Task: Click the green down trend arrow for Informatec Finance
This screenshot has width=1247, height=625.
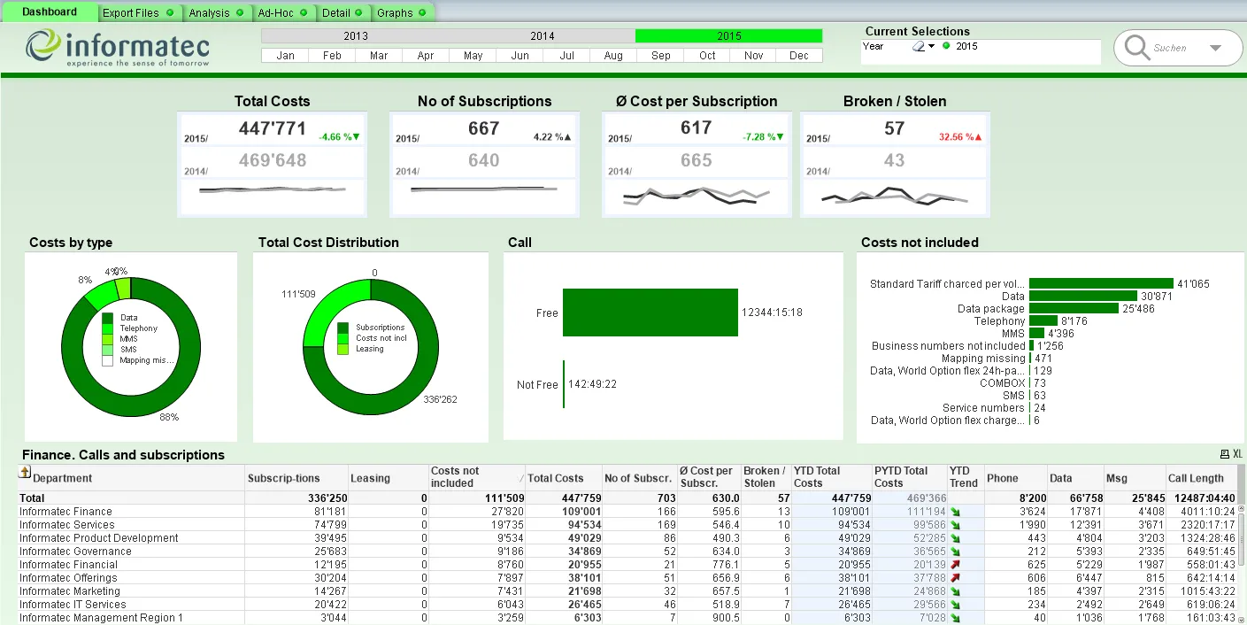Action: click(955, 512)
